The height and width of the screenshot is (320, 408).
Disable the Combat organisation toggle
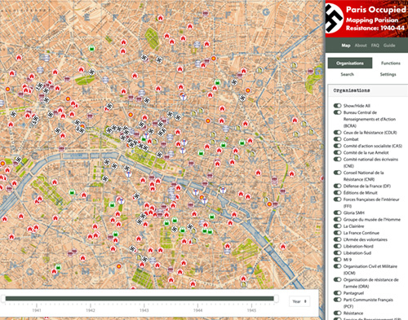point(338,139)
